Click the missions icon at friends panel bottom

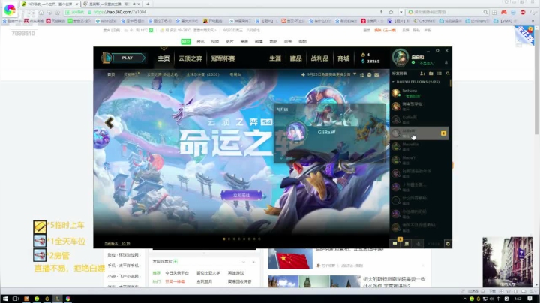tap(406, 244)
